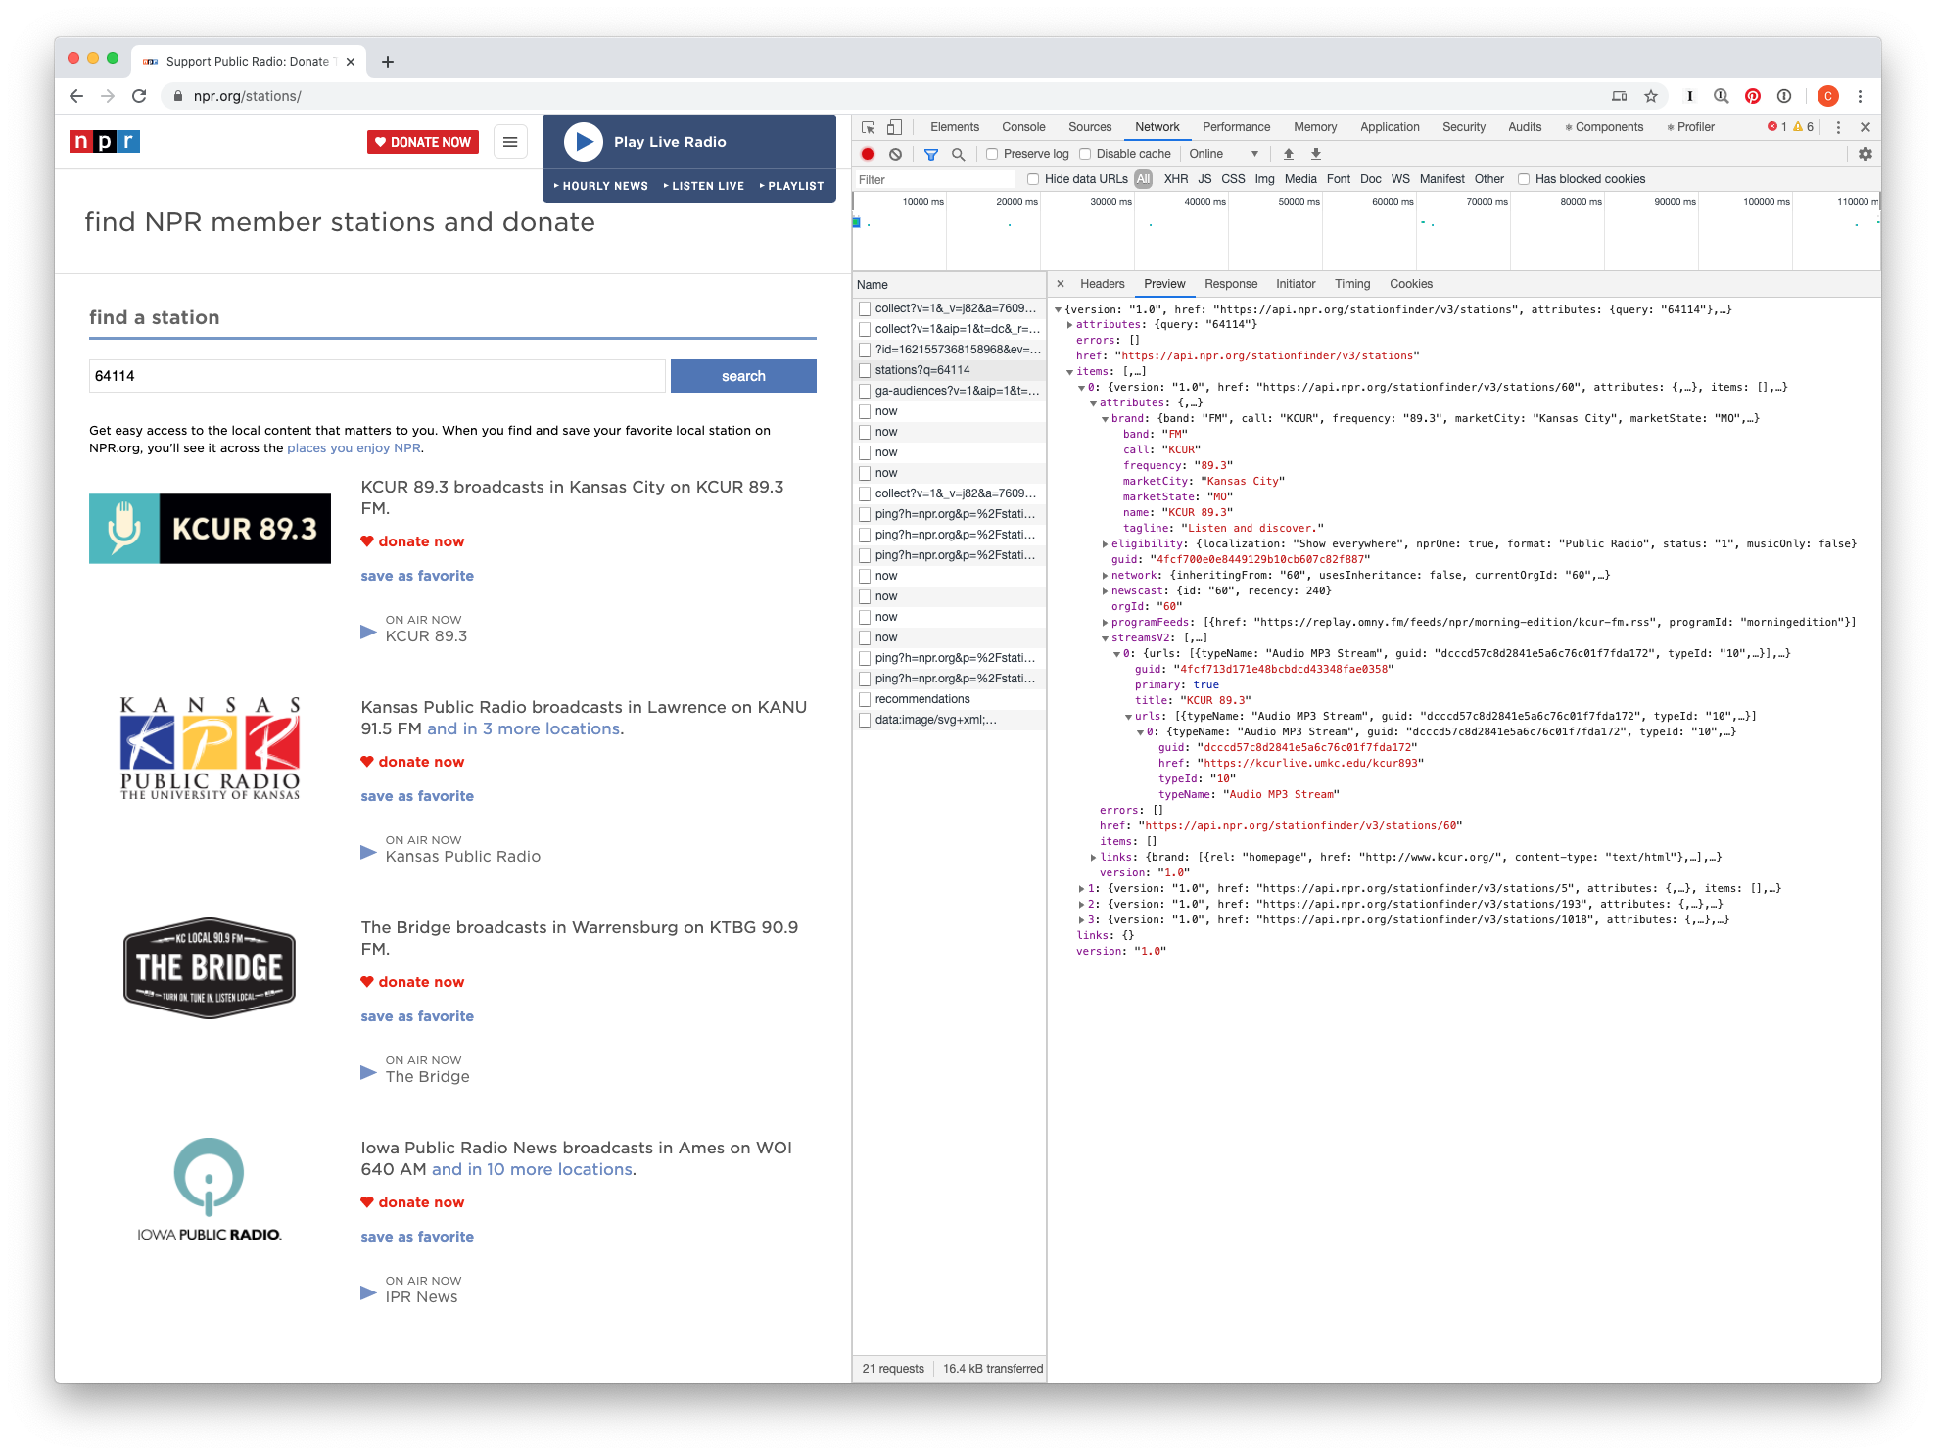1936x1455 pixels.
Task: Open the Timing tab
Action: point(1352,284)
